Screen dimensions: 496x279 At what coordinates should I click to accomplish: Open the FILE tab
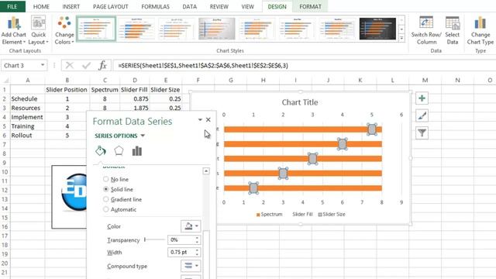(12, 6)
